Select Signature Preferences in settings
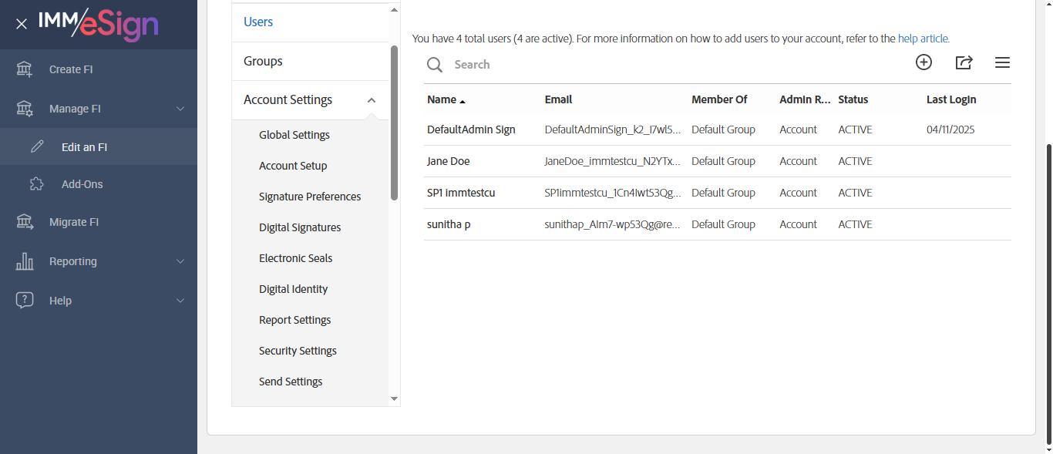This screenshot has height=454, width=1053. (x=310, y=197)
